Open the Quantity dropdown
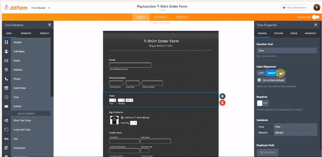This screenshot has width=322, height=157. click(133, 123)
